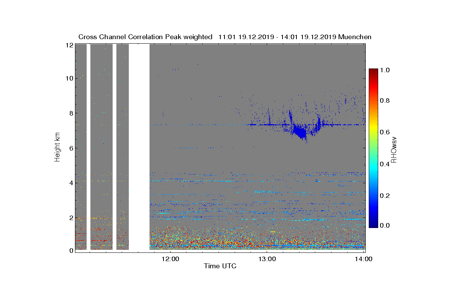452x301 pixels.
Task: Click the plot title 'Cross Channel Correlation Peak weighted'
Action: click(145, 37)
